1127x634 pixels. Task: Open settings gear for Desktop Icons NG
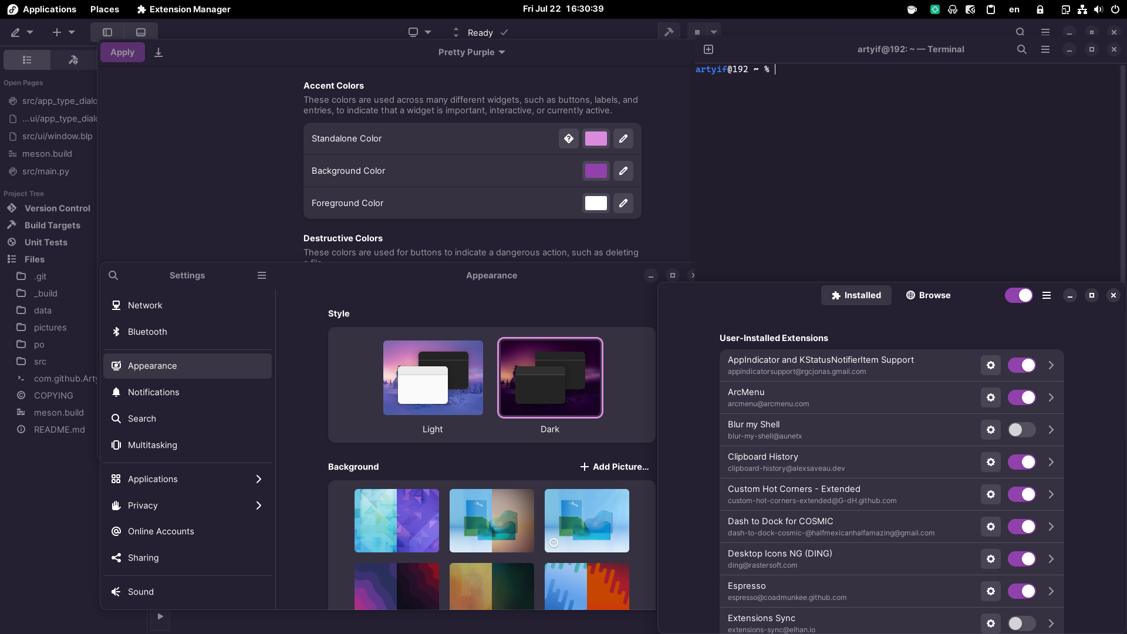pos(991,559)
